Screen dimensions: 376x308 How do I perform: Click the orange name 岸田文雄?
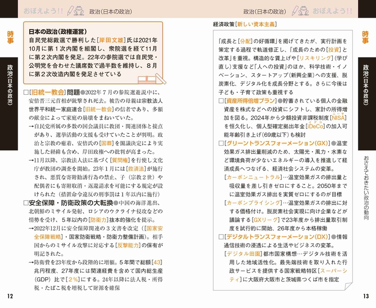pyautogui.click(x=111, y=40)
